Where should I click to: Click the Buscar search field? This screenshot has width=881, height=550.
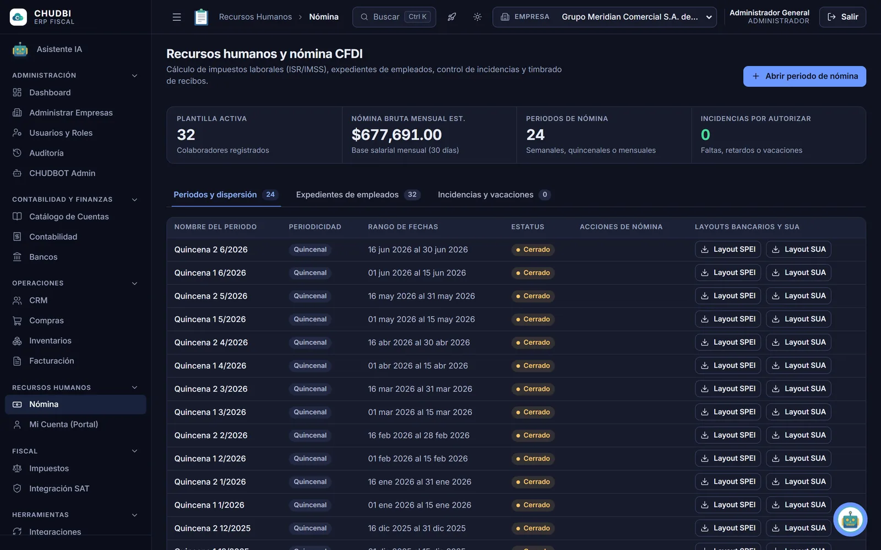(x=394, y=17)
